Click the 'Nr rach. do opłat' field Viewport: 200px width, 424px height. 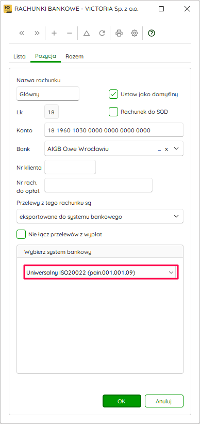click(x=98, y=185)
